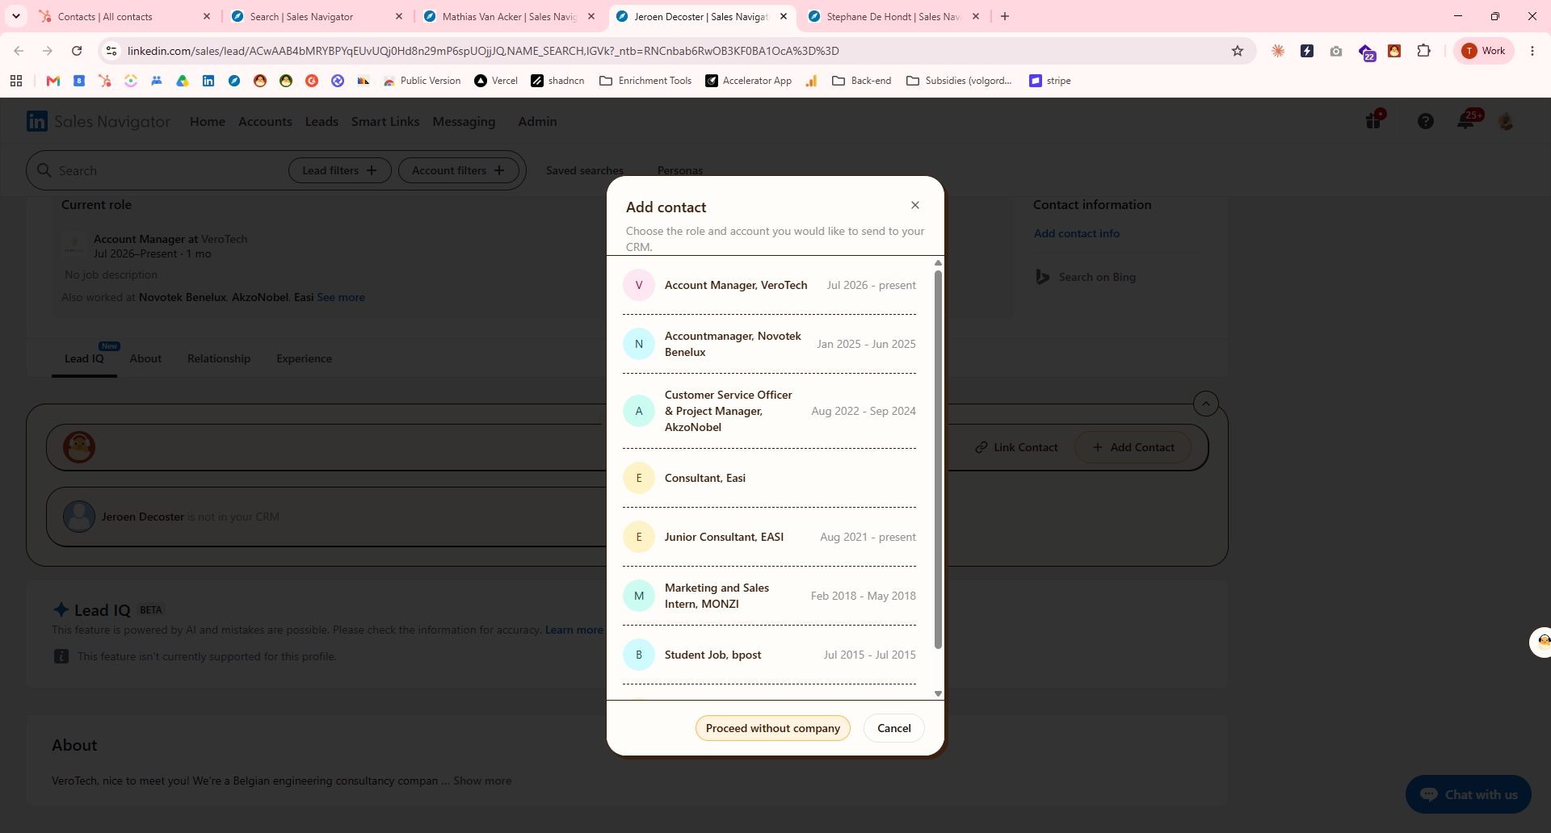Click Add contact info link
The height and width of the screenshot is (833, 1551).
(x=1077, y=233)
